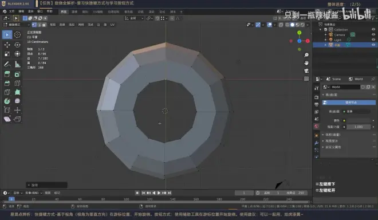Hide the Camera object in outliner
Image resolution: width=378 pixels, height=220 pixels.
373,34
